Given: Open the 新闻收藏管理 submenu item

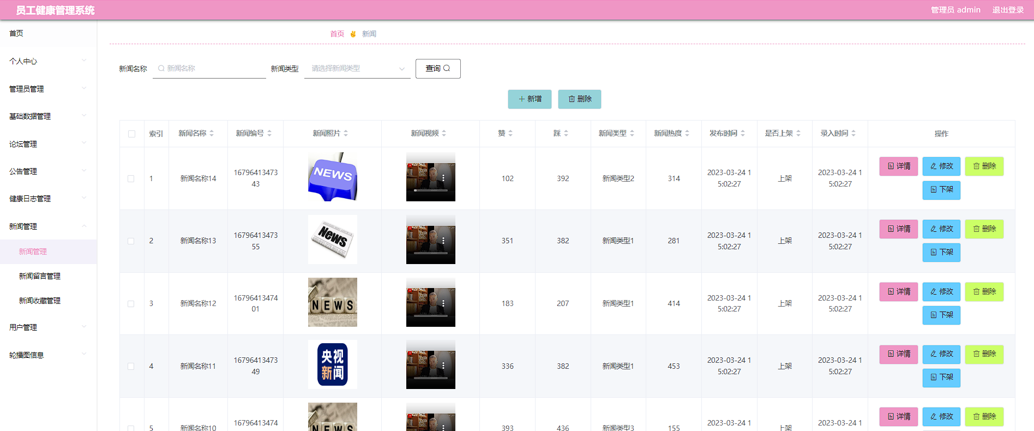Looking at the screenshot, I should pos(49,301).
